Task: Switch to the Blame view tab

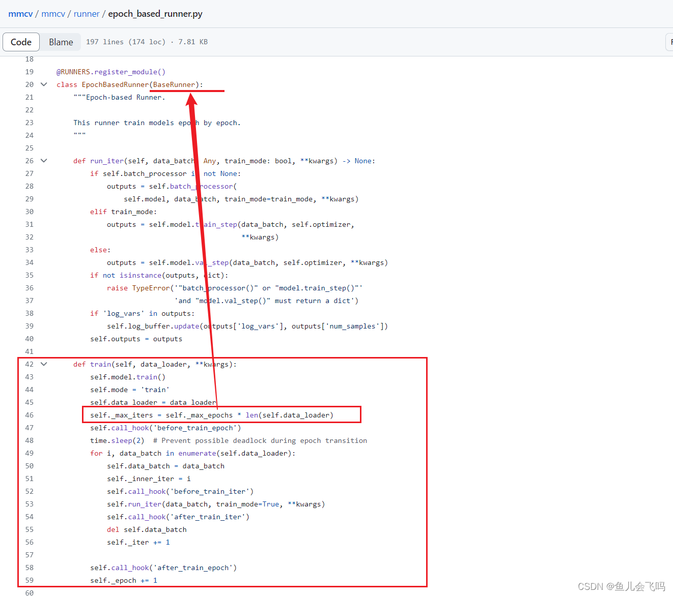Action: [61, 42]
